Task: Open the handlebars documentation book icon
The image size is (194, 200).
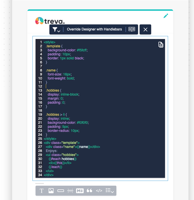Action: coord(132,29)
